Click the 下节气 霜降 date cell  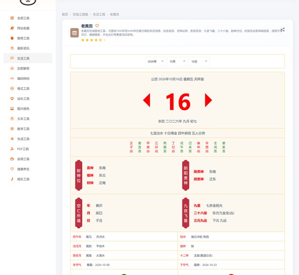[x=231, y=265]
